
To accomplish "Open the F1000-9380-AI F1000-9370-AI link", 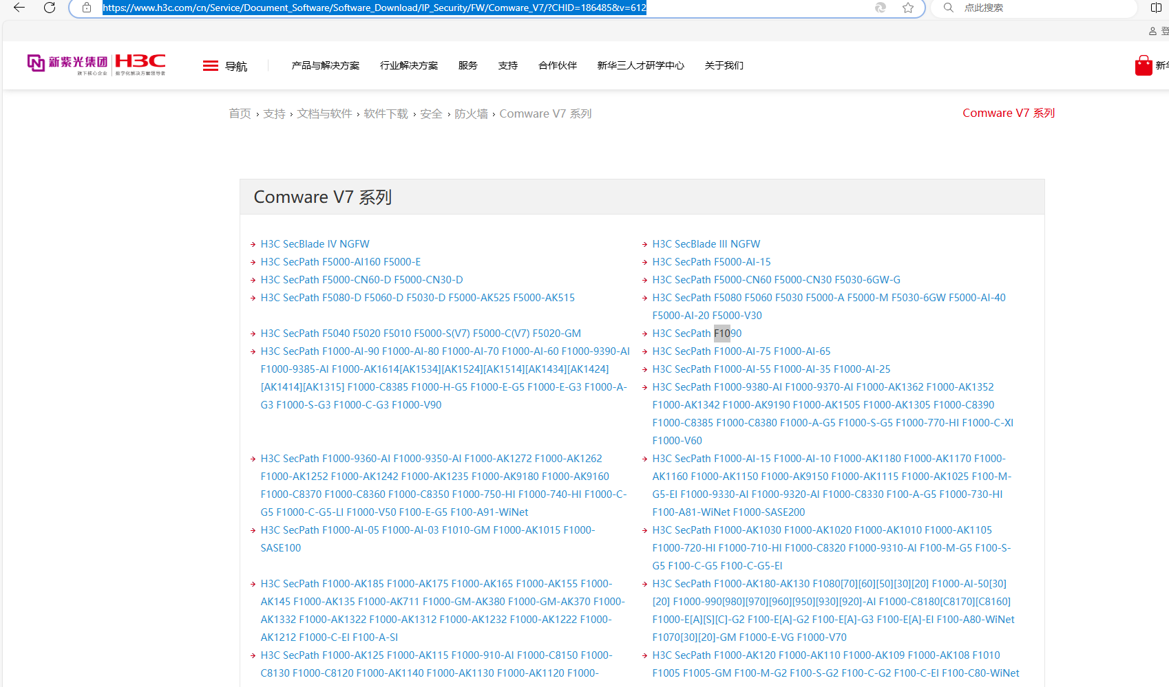I will (x=833, y=414).
